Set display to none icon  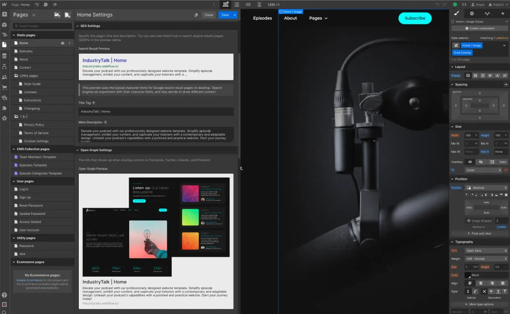[505, 75]
